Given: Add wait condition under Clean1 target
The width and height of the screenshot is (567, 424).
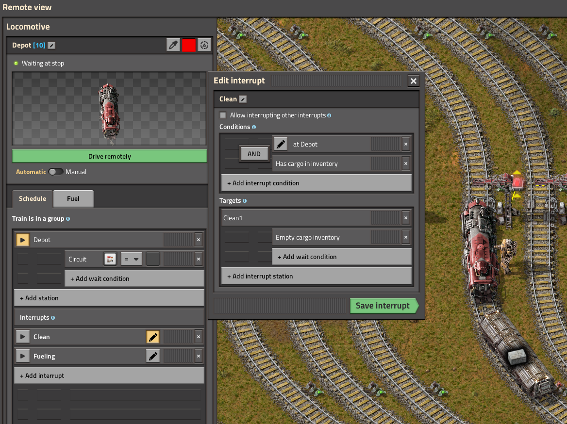Looking at the screenshot, I should pyautogui.click(x=342, y=257).
